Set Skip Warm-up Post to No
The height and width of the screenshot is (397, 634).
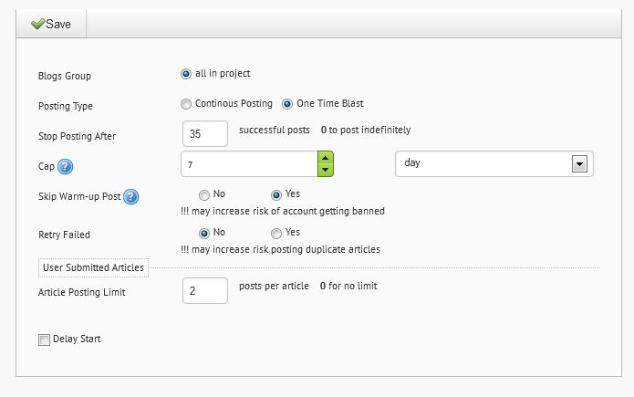pyautogui.click(x=204, y=195)
